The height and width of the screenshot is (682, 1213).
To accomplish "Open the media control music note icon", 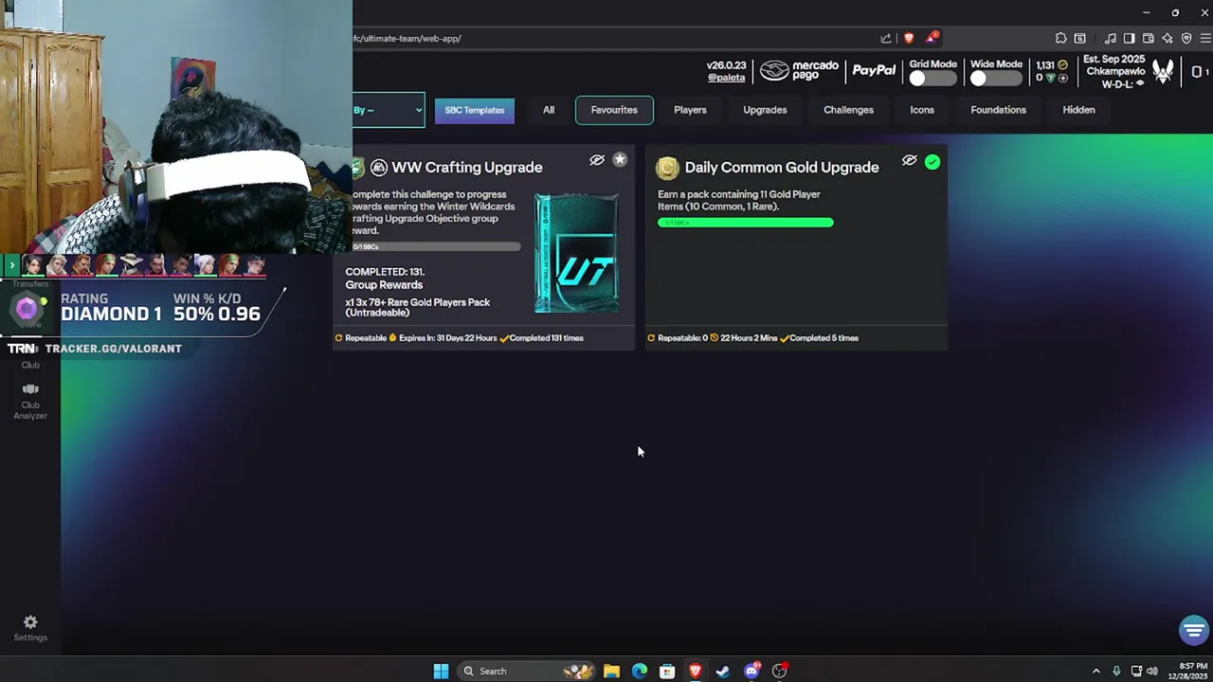I will (1111, 39).
